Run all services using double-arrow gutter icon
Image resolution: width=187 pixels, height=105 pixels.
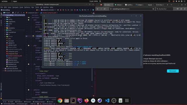click(x=29, y=17)
